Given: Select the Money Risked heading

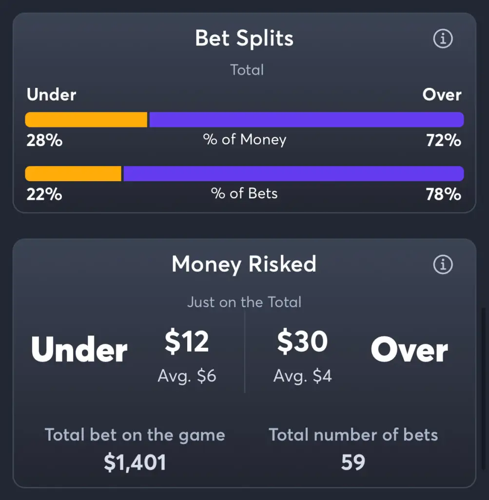Looking at the screenshot, I should (244, 264).
